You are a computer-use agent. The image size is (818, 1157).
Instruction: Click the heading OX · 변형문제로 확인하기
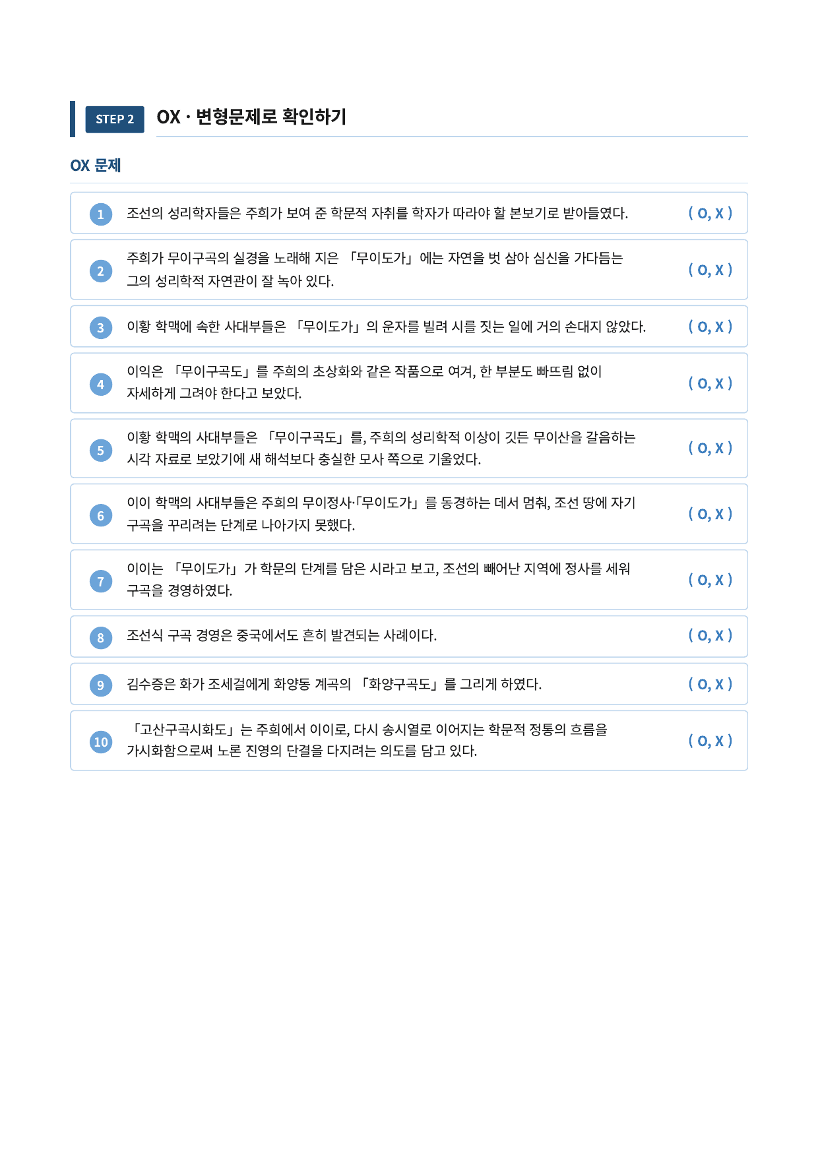(251, 117)
